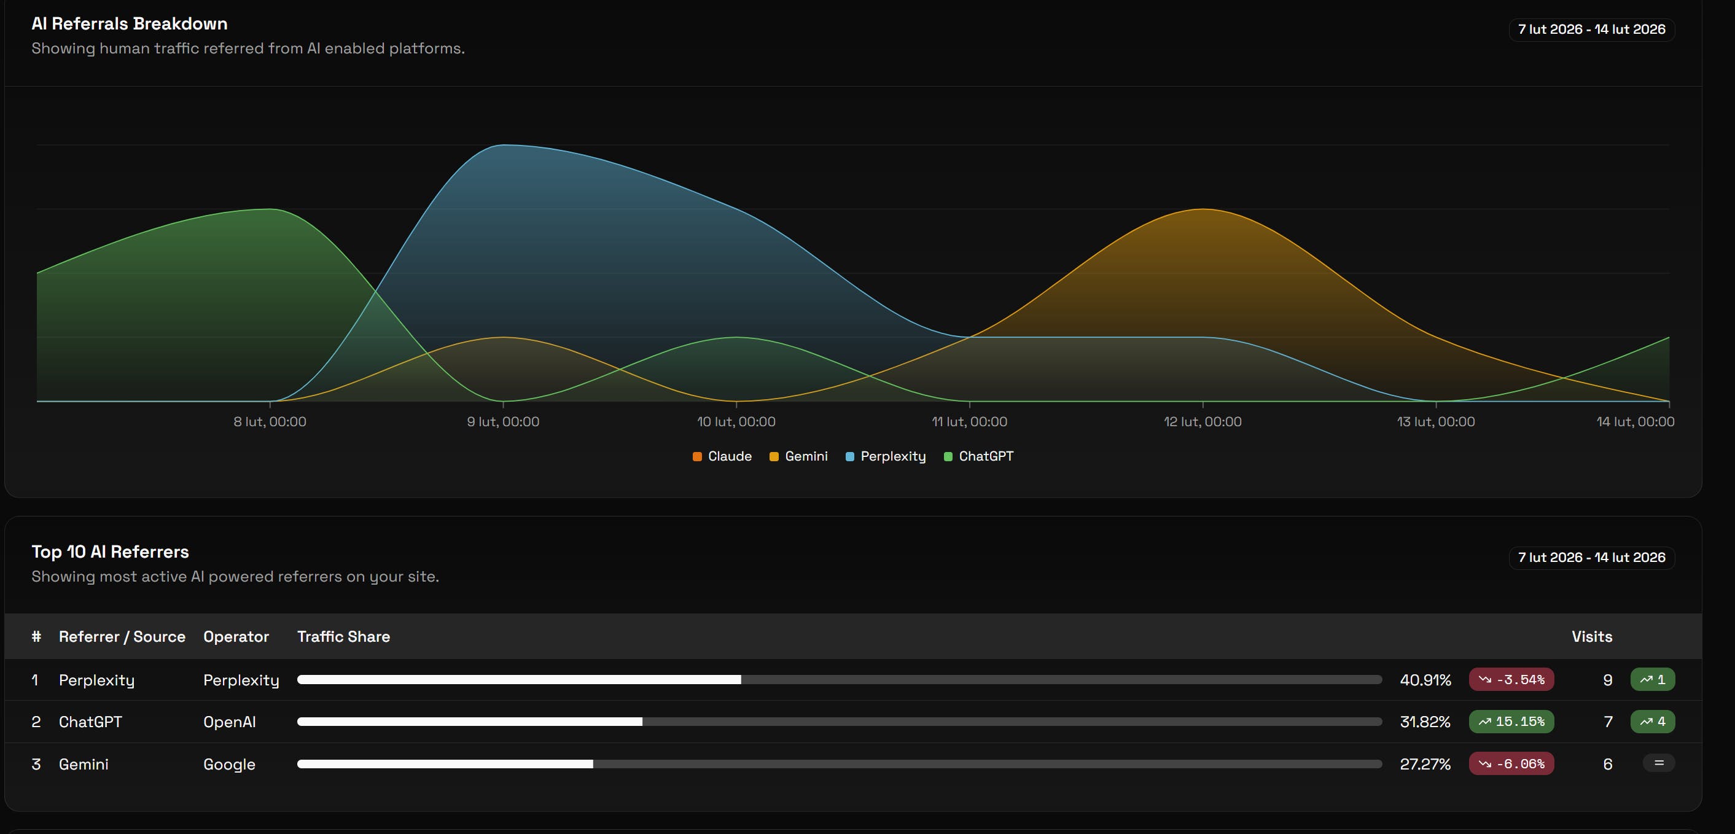Open Perplexity referrer row

96,680
